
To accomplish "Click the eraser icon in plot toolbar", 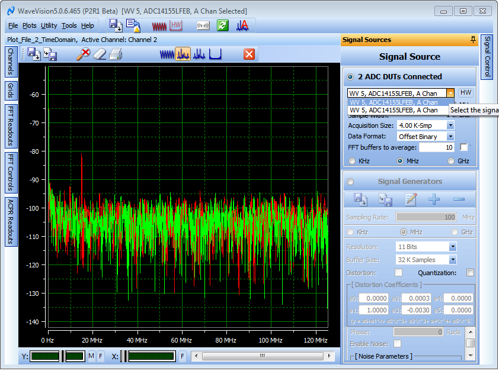I will pyautogui.click(x=100, y=54).
